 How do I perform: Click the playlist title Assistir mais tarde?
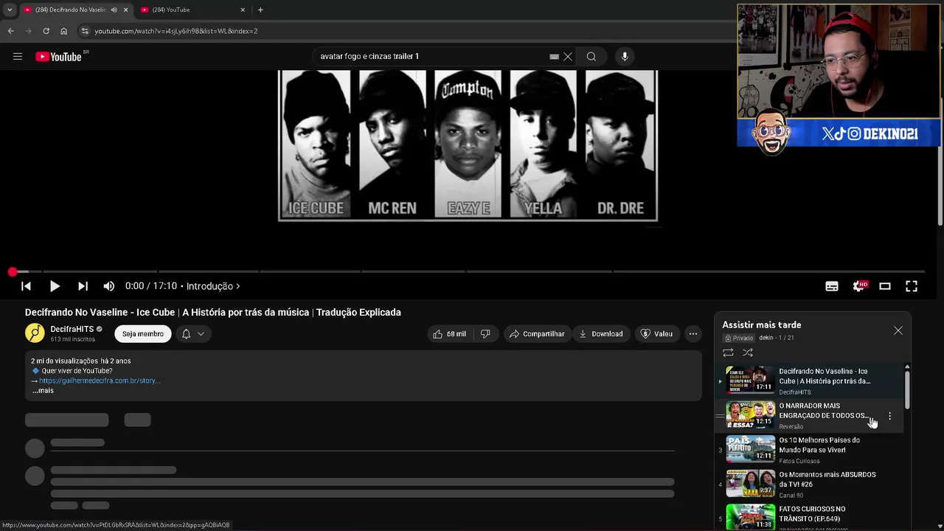point(762,324)
